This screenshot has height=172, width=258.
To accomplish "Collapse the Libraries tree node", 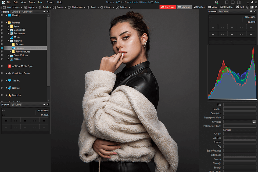I will [6, 23].
